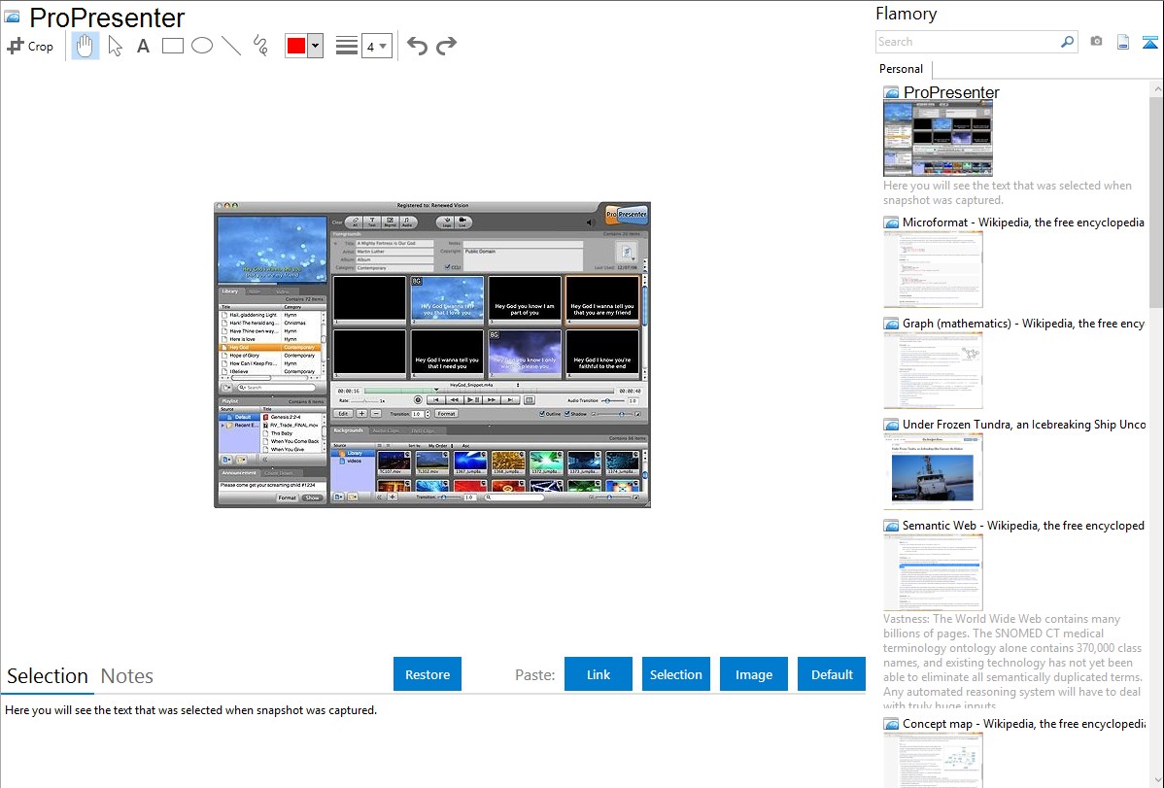Click the icon beside Graph (mathematics) entry
This screenshot has height=788, width=1164.
[891, 324]
